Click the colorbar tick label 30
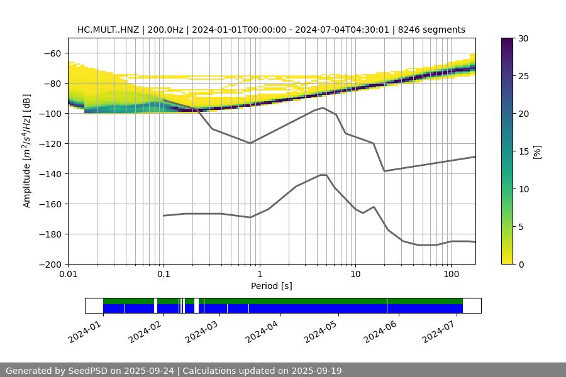The width and height of the screenshot is (566, 377). tap(524, 38)
